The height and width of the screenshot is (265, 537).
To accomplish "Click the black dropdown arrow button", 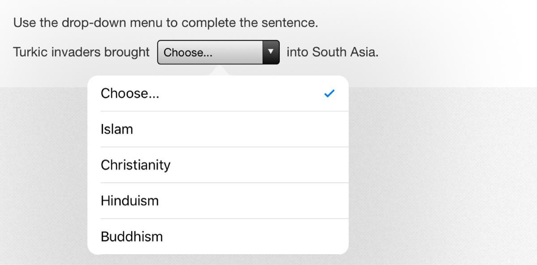I will click(x=271, y=52).
